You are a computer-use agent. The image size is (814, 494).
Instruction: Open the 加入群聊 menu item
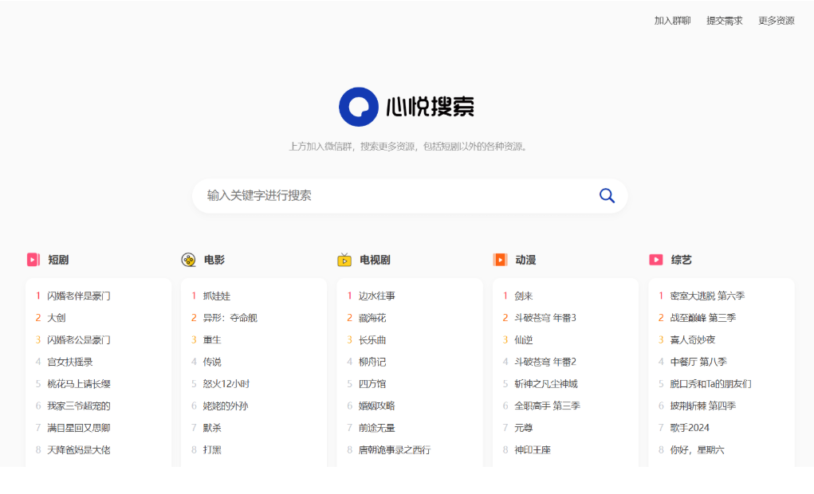pyautogui.click(x=672, y=21)
